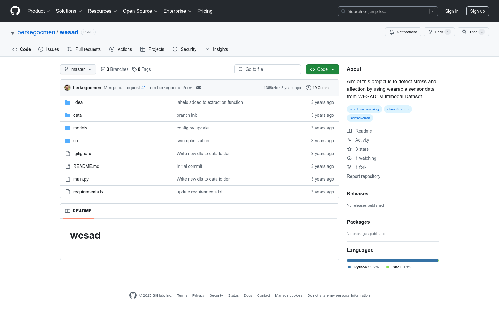Open the Pricing page link
This screenshot has height=312, width=499.
205,11
